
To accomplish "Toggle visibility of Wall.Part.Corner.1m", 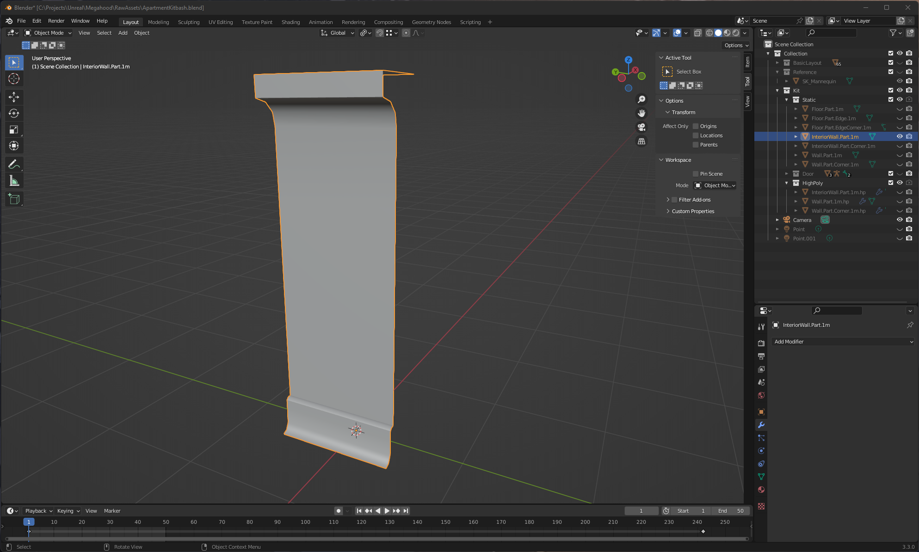I will pyautogui.click(x=900, y=164).
